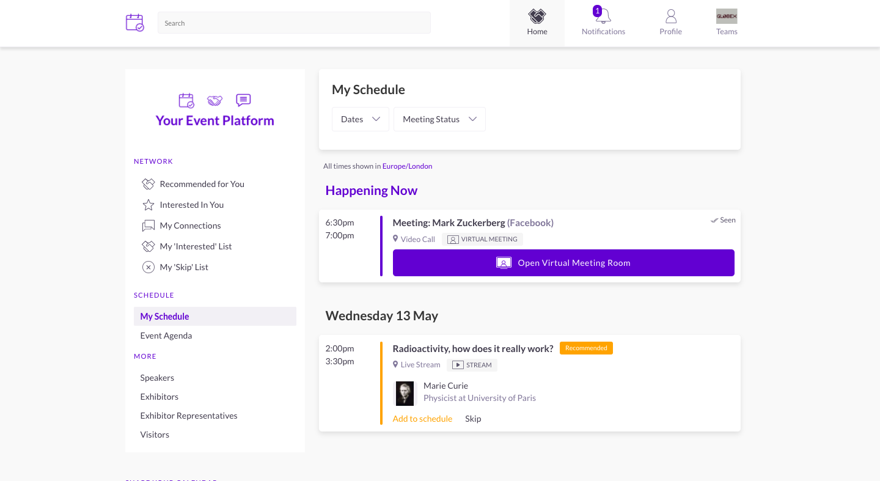Click the X circle icon beside My 'Skip' List
This screenshot has width=880, height=481.
(x=148, y=267)
